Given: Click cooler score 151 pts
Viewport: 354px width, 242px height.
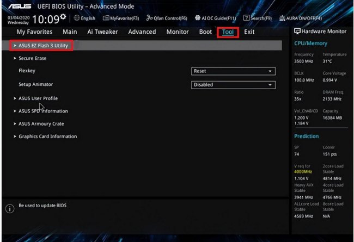Looking at the screenshot, I should tap(329, 154).
